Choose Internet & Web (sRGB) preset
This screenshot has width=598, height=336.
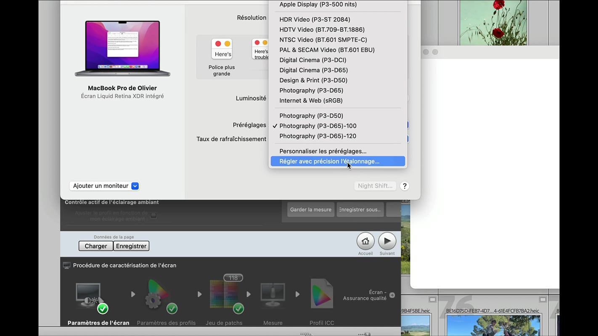[x=338, y=100]
